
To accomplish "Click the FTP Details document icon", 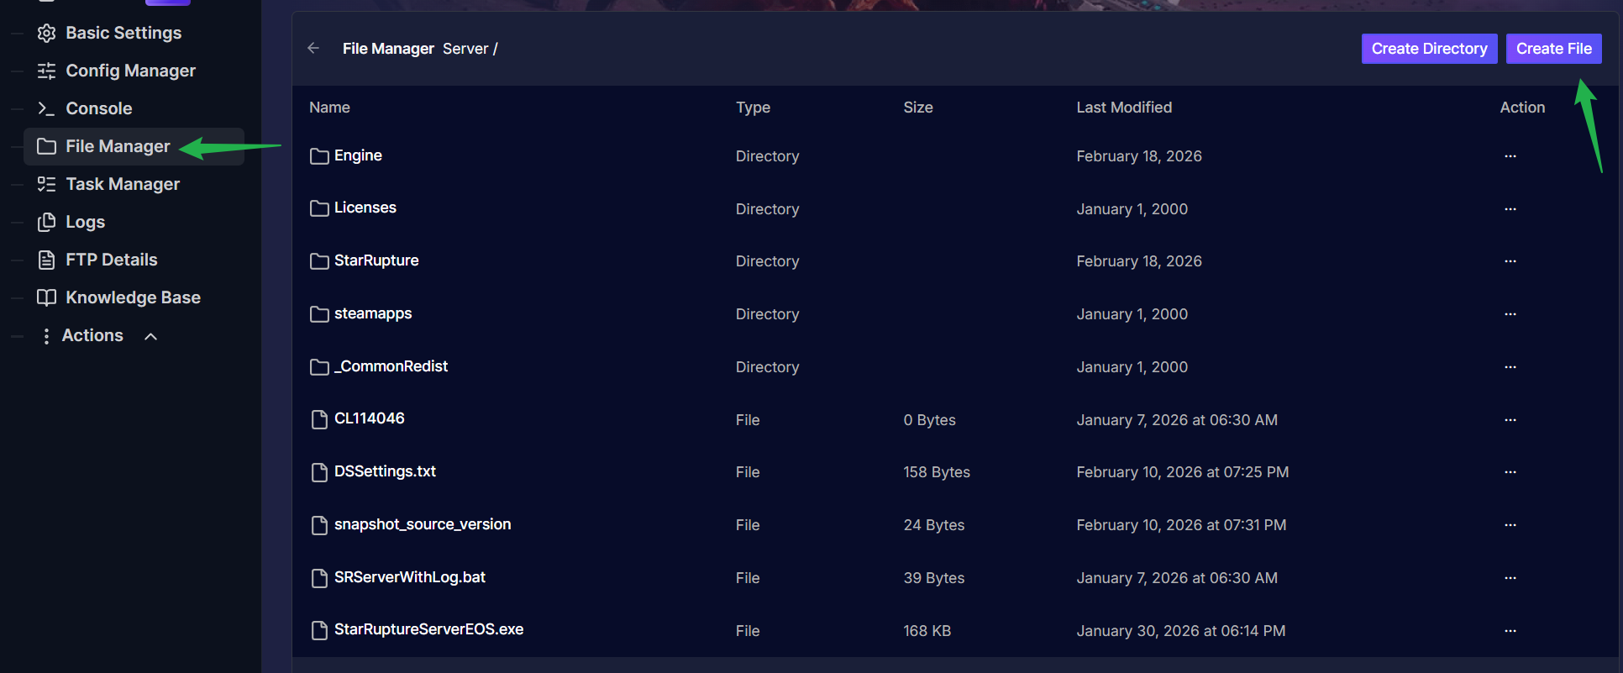I will (47, 260).
